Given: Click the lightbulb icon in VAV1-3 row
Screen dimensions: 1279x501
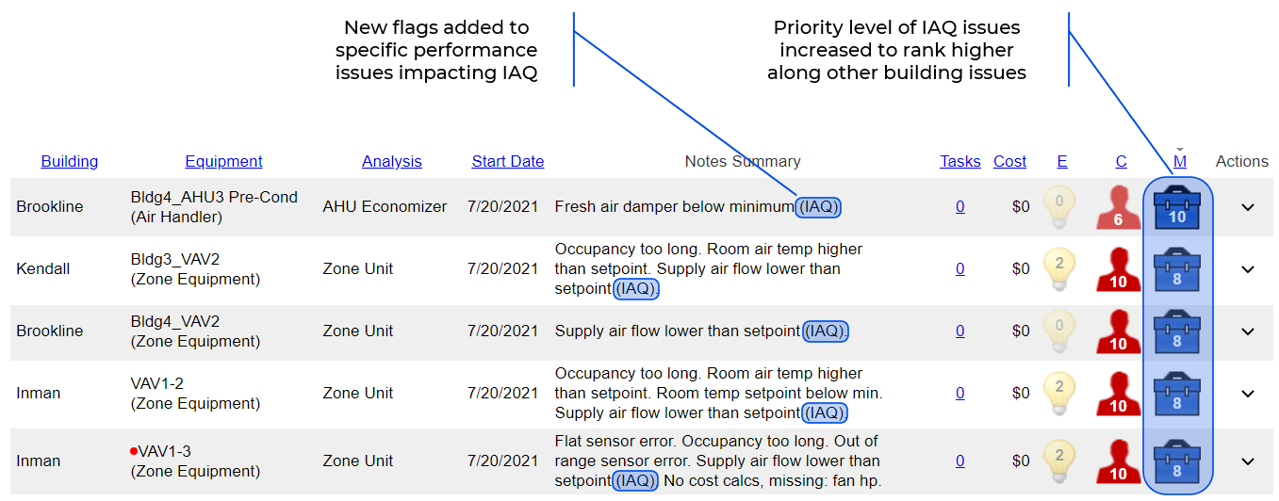Looking at the screenshot, I should click(x=1060, y=461).
